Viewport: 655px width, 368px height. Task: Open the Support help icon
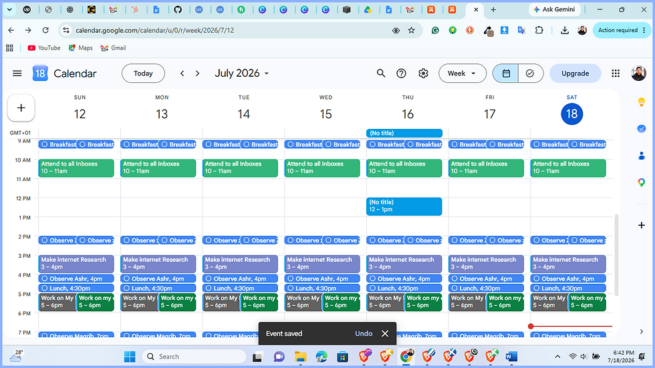[401, 73]
